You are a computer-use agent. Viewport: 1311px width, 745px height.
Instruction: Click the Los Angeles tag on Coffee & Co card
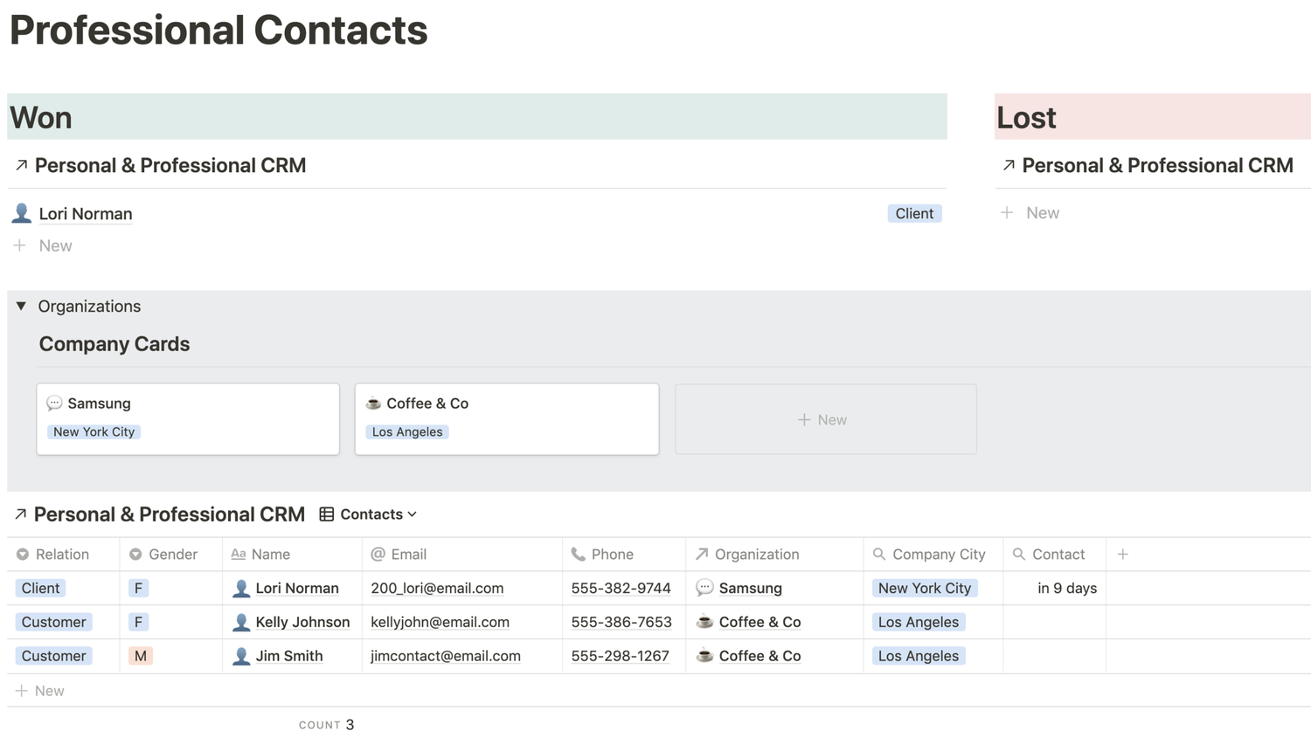point(407,431)
